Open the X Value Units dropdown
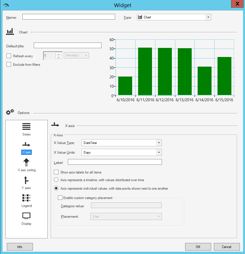This screenshot has width=245, height=254. click(159, 152)
